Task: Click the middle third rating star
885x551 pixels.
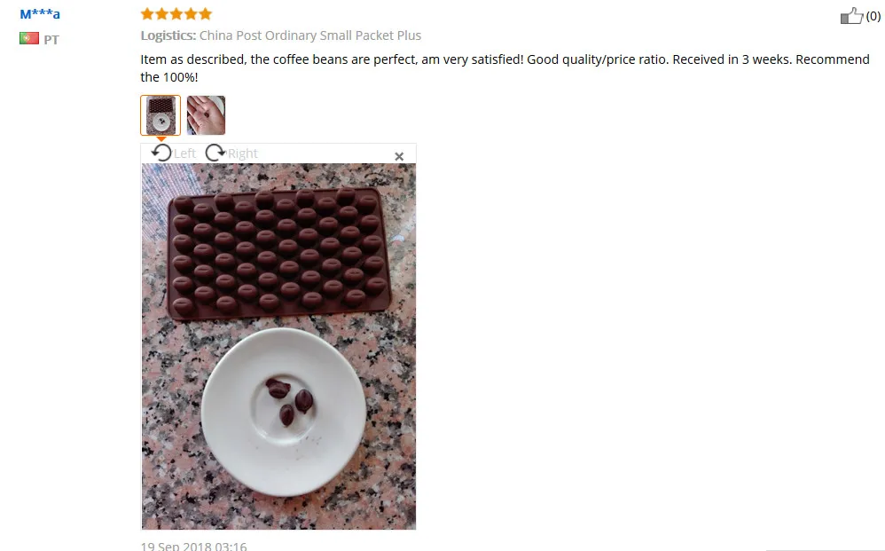Action: coord(176,13)
